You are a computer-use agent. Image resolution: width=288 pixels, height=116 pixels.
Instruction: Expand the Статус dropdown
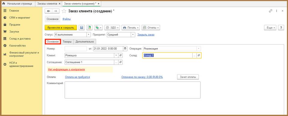(x=89, y=35)
